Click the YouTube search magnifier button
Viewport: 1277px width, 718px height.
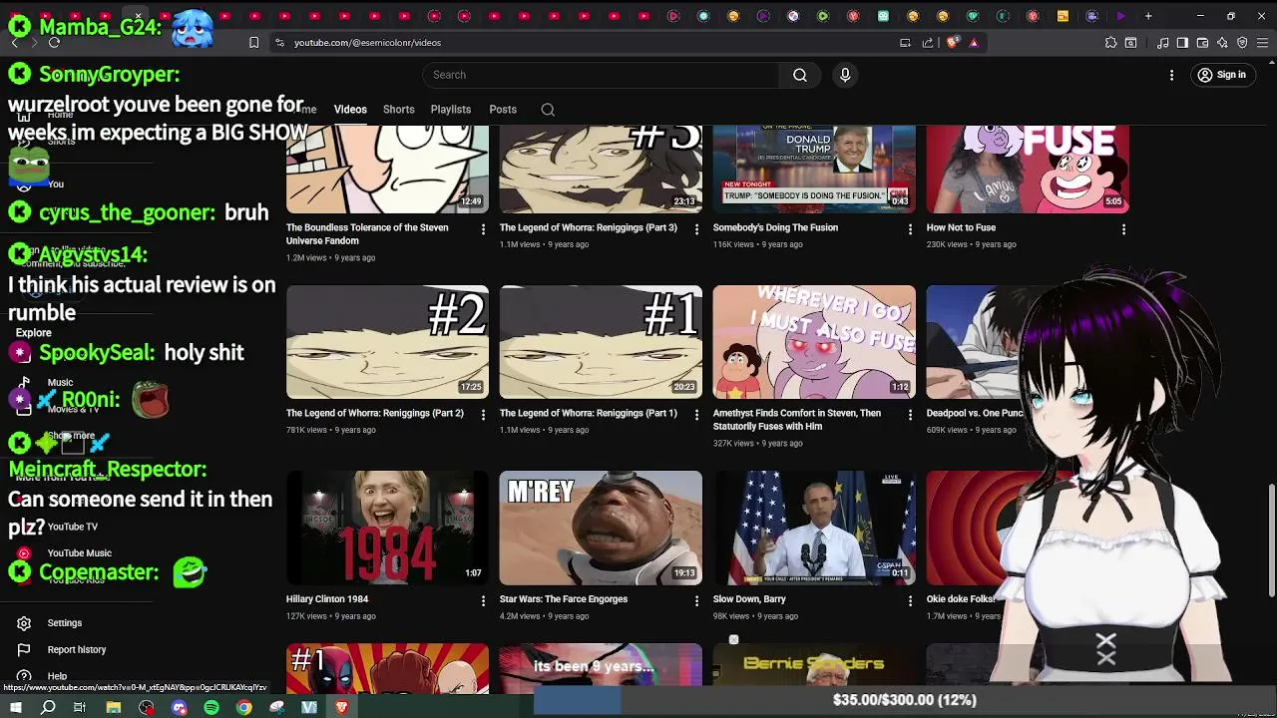coord(799,75)
